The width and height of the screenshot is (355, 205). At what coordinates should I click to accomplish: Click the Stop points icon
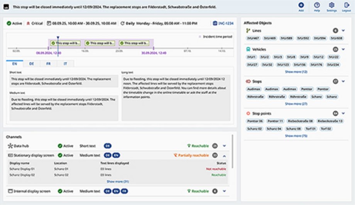coord(248,113)
